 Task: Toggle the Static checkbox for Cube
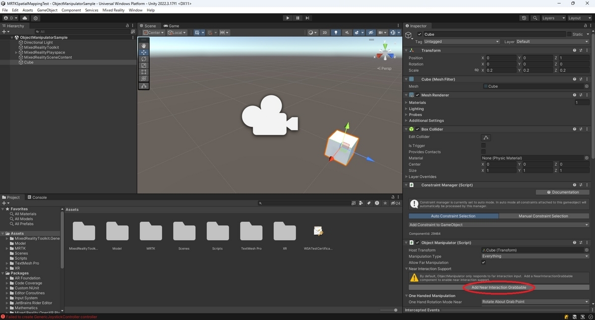point(569,34)
